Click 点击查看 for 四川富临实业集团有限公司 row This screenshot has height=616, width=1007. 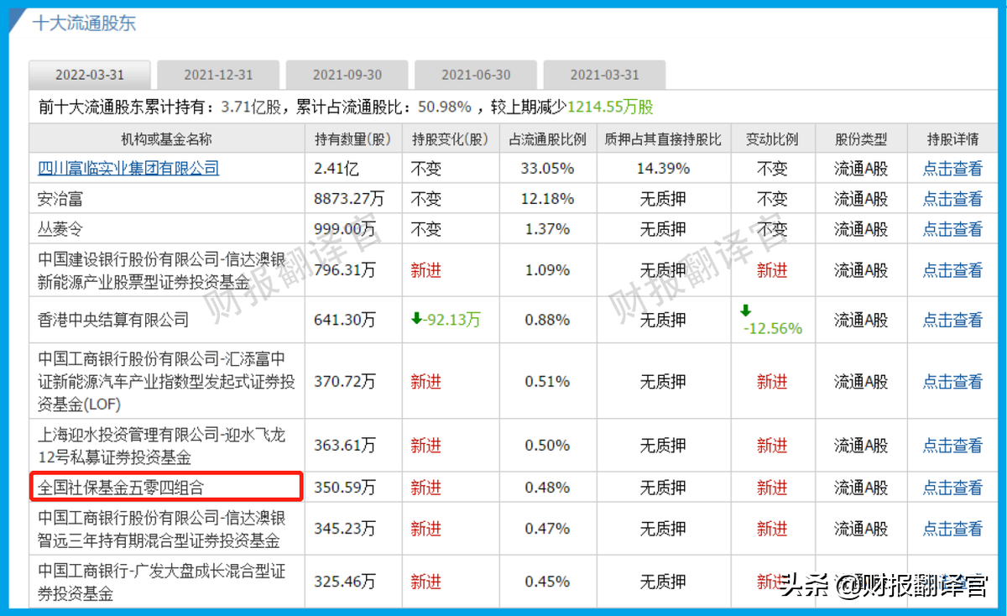[x=952, y=168]
